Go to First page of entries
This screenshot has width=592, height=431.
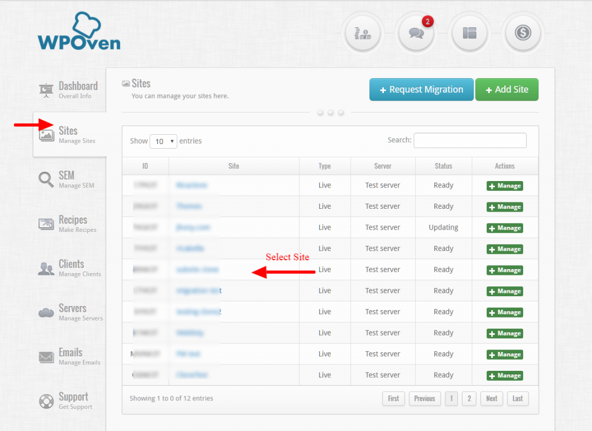393,399
